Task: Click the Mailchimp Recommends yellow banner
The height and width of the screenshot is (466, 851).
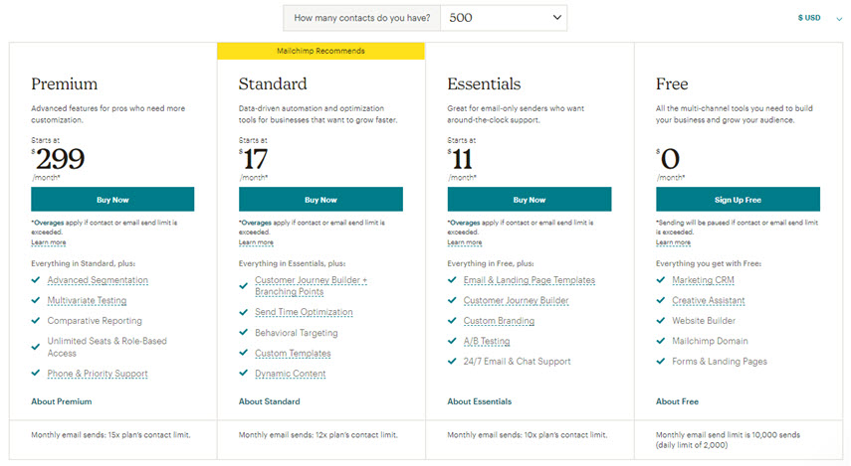Action: coord(320,51)
